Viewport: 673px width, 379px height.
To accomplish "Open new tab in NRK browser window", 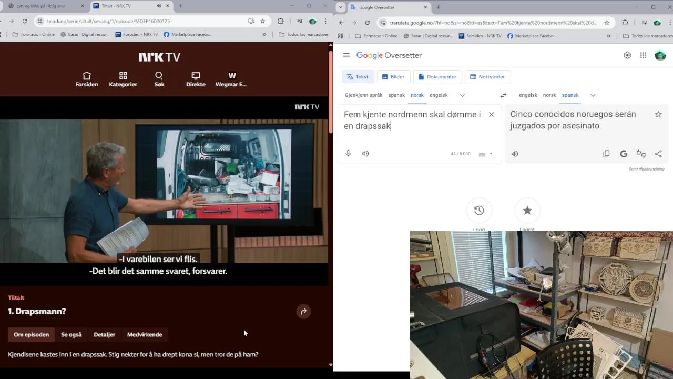I will (180, 6).
